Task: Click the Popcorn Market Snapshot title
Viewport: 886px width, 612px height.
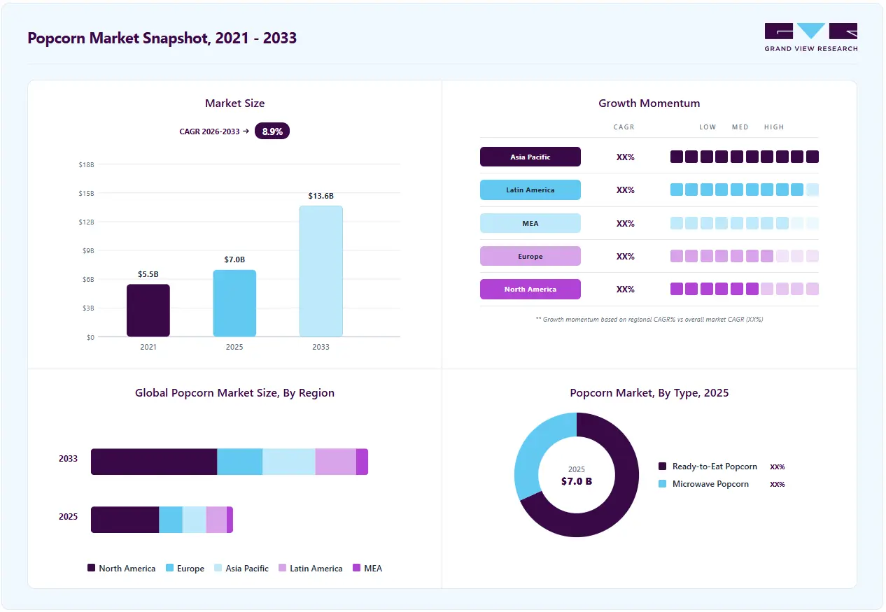Action: click(162, 38)
